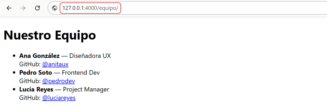Open the @pedrodev GitHub link

(x=59, y=81)
